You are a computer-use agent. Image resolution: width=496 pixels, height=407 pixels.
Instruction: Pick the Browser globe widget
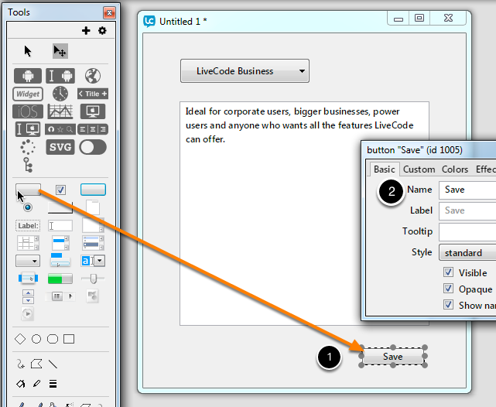[93, 76]
